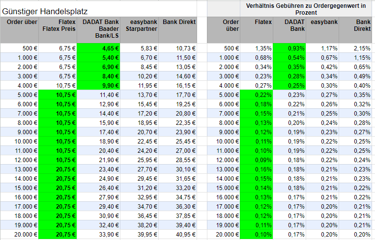The image size is (375, 240).
Task: Select the green '9,90 €' cell
Action: point(98,86)
